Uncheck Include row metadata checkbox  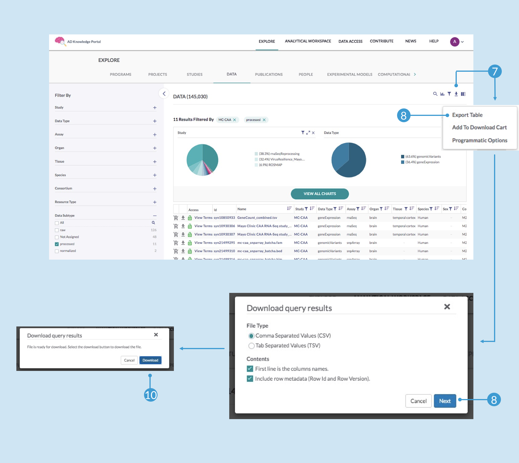coord(250,379)
